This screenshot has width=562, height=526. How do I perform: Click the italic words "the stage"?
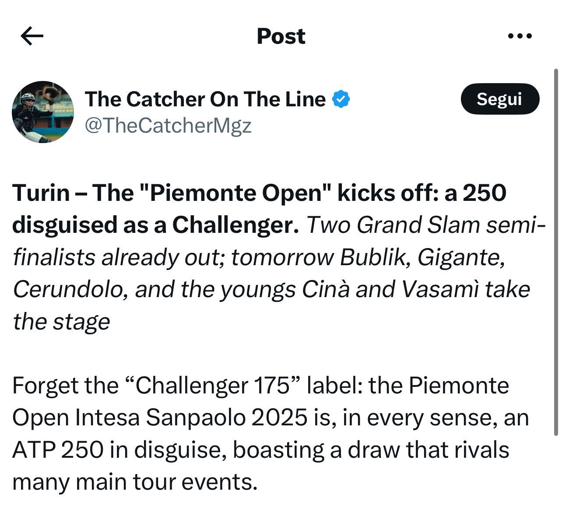[x=61, y=322]
